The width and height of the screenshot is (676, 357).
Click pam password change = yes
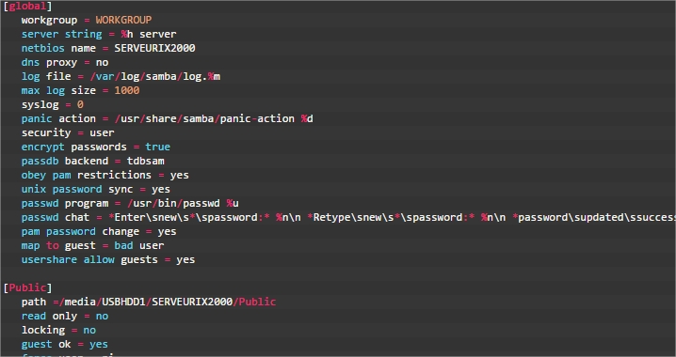coord(99,232)
